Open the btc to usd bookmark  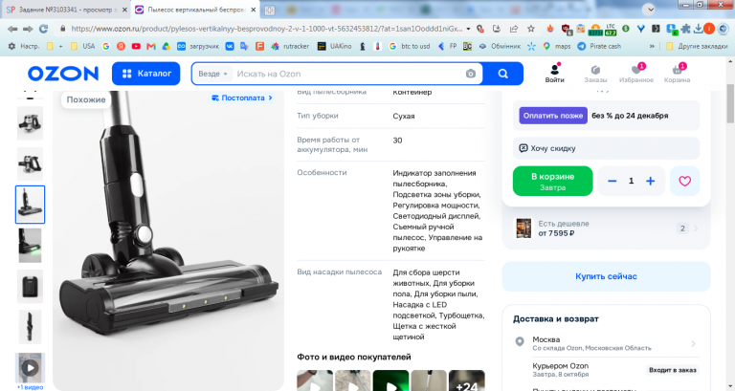click(410, 46)
